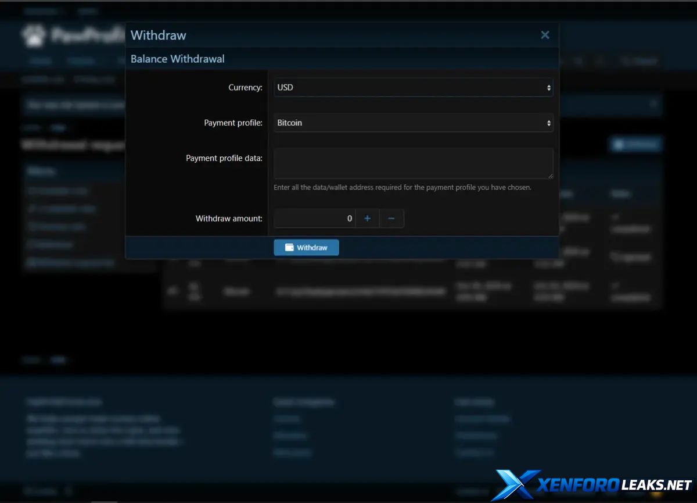Click the up-down arrows on Currency selector

pos(548,88)
